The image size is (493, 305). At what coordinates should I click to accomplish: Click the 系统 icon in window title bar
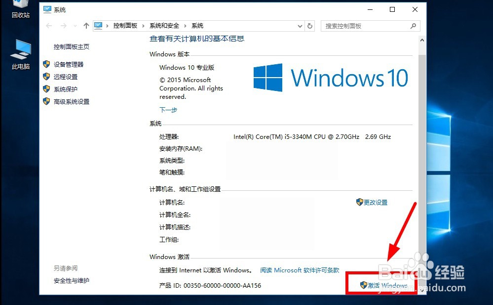(48, 8)
